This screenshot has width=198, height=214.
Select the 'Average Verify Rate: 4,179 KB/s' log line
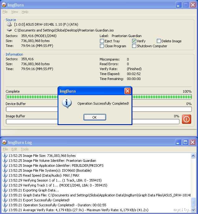(x=78, y=210)
